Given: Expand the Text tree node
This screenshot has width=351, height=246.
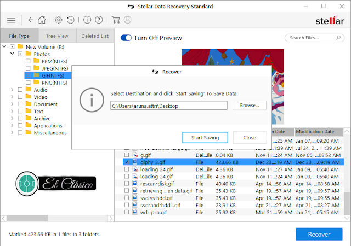Looking at the screenshot, I should pyautogui.click(x=12, y=111).
